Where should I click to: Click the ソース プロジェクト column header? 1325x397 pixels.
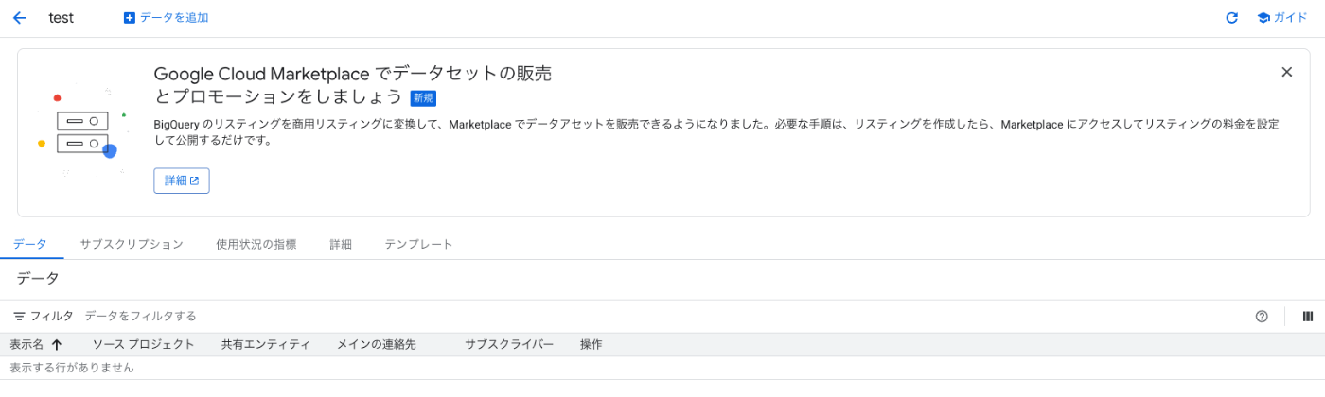click(143, 344)
